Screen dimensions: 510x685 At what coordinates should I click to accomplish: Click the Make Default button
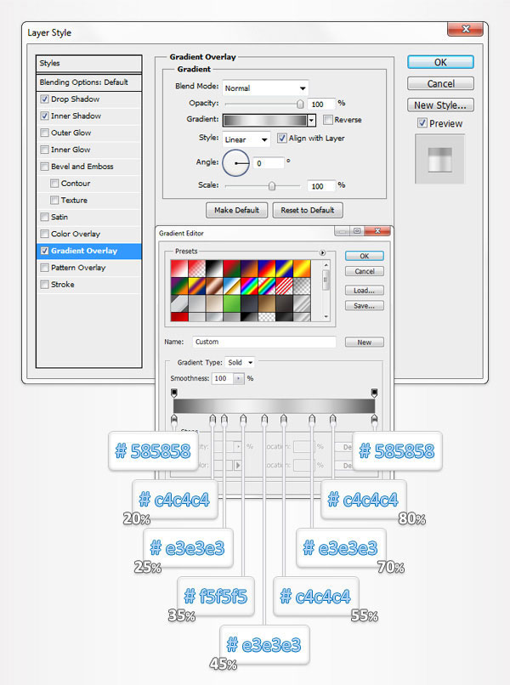coord(236,210)
